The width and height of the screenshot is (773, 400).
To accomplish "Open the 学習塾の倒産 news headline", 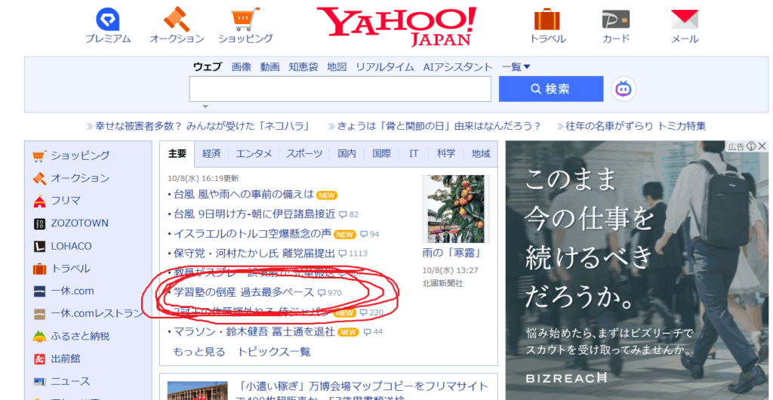I will (242, 292).
